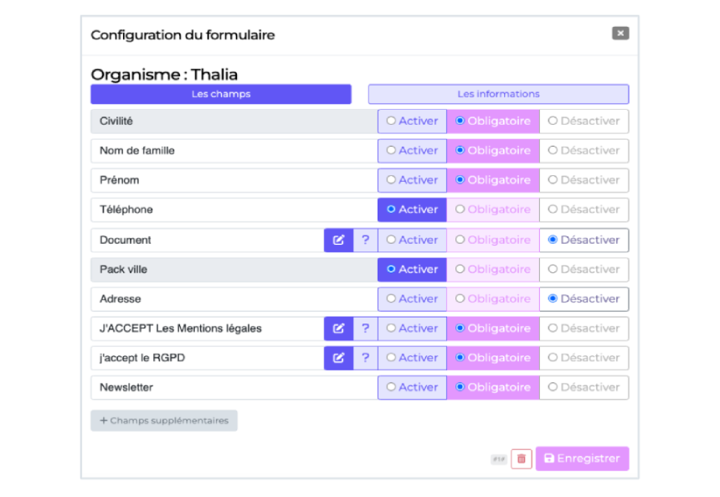The height and width of the screenshot is (497, 720).
Task: Close the form configuration dialog
Action: tap(620, 34)
